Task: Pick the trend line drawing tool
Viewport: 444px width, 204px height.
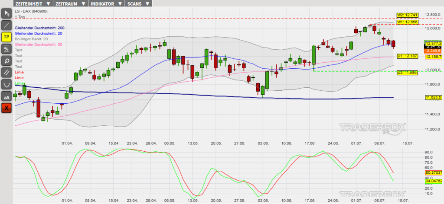Action: (x=7, y=25)
